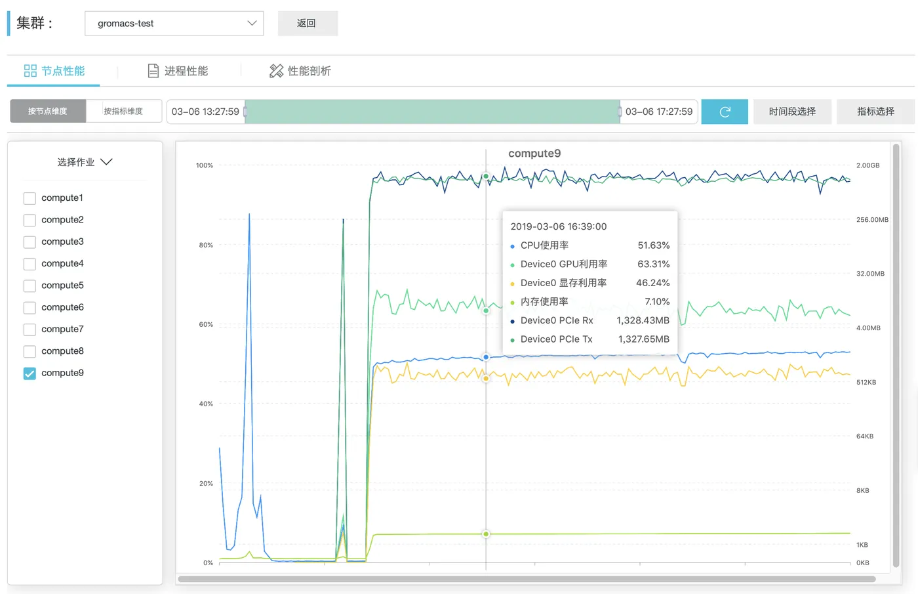The width and height of the screenshot is (918, 594).
Task: Click the CPU使用率 tooltip entry
Action: click(590, 245)
